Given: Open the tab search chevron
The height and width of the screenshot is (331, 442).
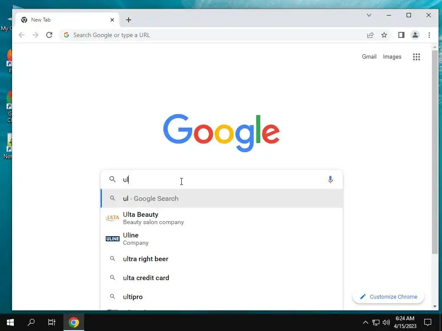Looking at the screenshot, I should pos(369,15).
